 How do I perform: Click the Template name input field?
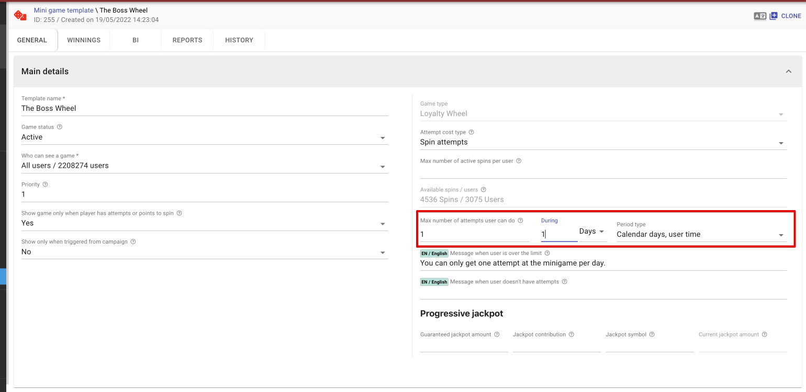coord(204,109)
